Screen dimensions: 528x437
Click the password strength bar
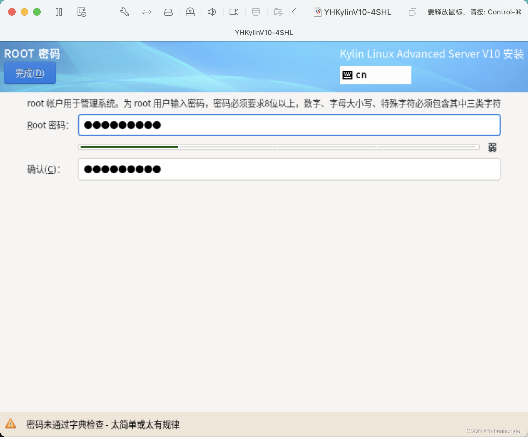click(x=279, y=147)
